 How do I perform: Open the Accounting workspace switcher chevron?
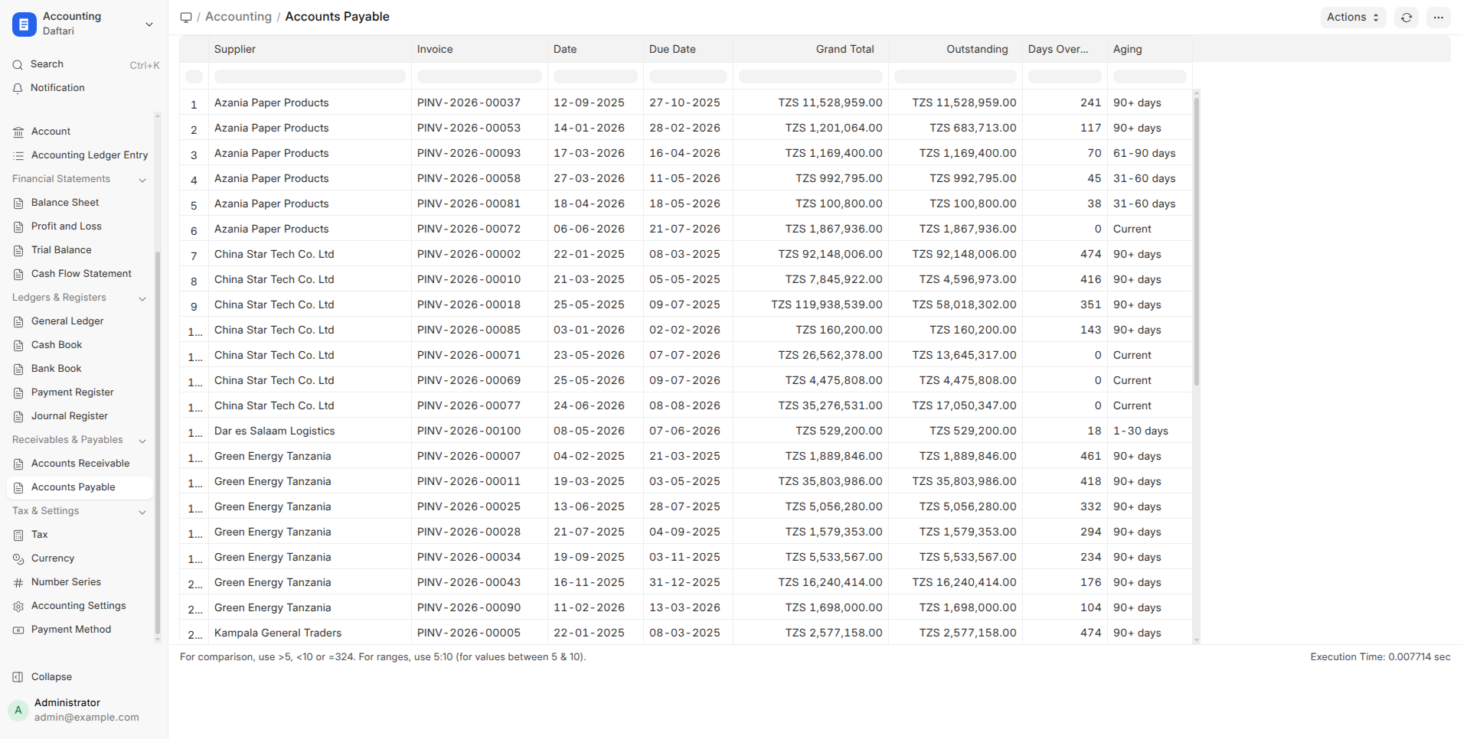pos(149,24)
